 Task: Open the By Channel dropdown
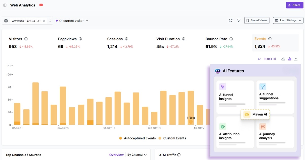coord(136,155)
